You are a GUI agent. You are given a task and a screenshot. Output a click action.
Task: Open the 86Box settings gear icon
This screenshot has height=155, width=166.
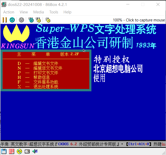click(x=48, y=20)
